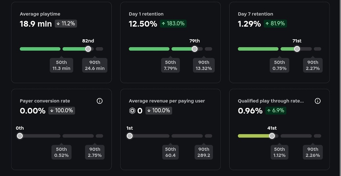The image size is (341, 176).
Task: Click Payer conversion 100.0% decrease badge
Action: tap(62, 110)
